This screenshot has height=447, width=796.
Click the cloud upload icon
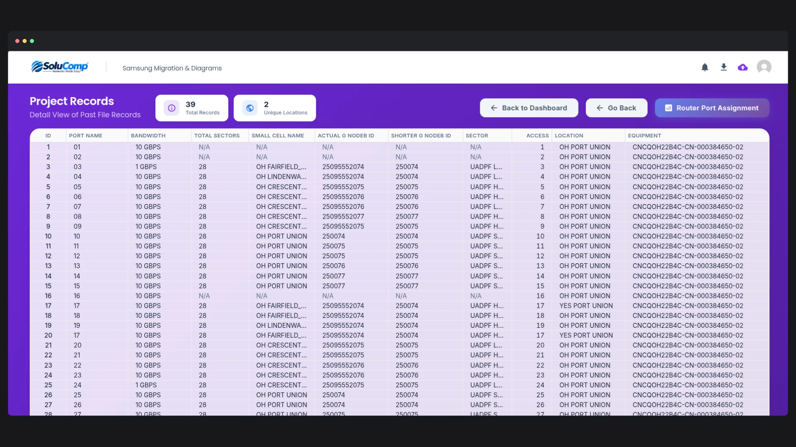743,67
